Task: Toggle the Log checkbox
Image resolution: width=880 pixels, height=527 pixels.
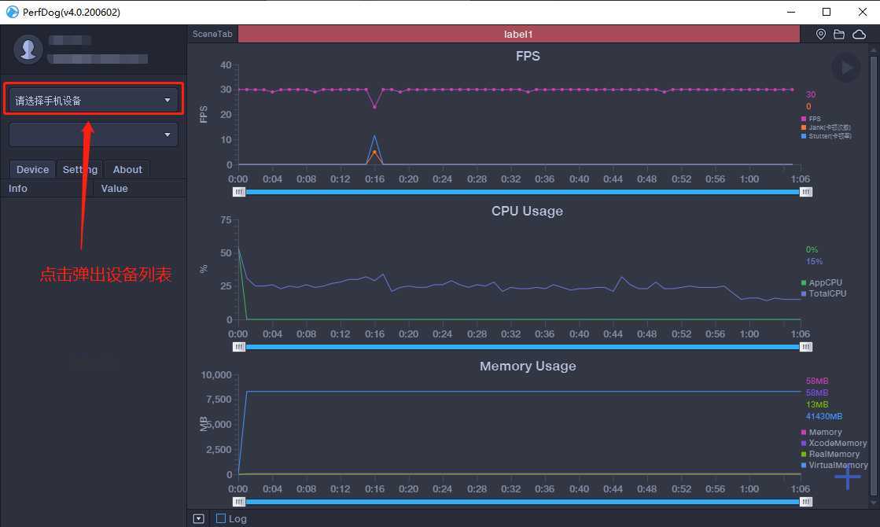Action: pyautogui.click(x=221, y=518)
